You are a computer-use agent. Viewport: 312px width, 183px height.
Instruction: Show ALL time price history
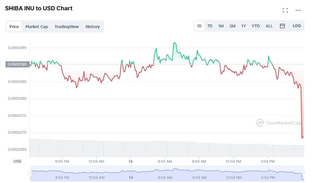pos(269,26)
